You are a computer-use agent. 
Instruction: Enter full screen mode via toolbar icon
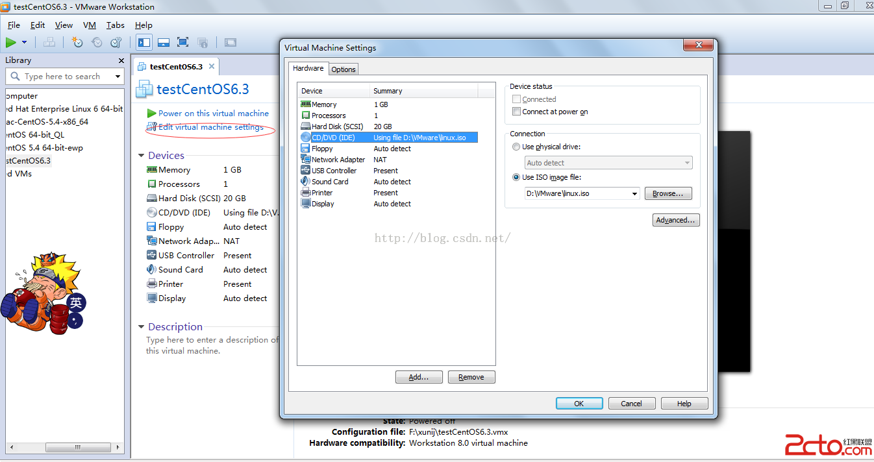(x=183, y=43)
